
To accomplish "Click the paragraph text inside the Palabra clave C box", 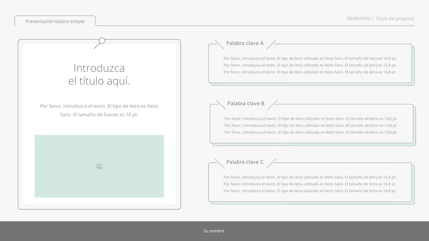I will click(x=310, y=184).
